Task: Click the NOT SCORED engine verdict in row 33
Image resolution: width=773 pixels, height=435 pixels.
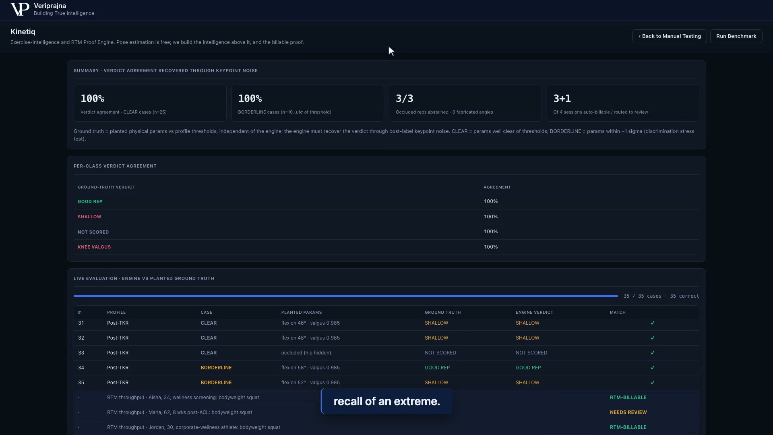Action: tap(531, 353)
